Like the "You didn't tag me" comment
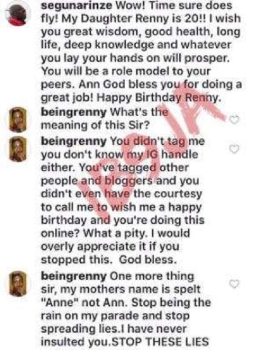This screenshot has height=350, width=262. coord(235,149)
